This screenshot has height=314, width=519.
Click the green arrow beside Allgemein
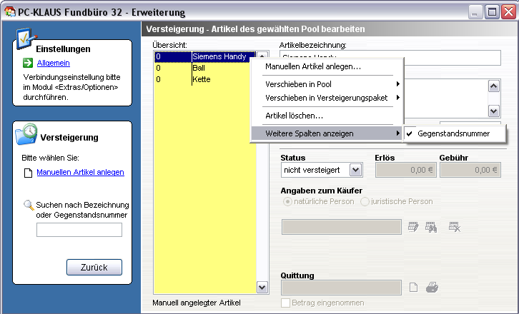point(27,64)
